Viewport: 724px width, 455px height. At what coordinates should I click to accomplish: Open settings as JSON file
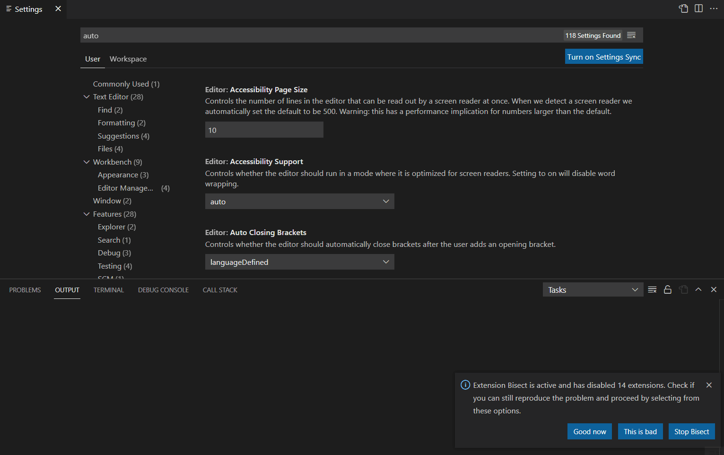(683, 9)
